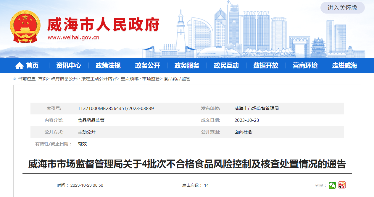The width and height of the screenshot is (374, 197).
Task: Click the 索引号 label
Action: [x=54, y=109]
